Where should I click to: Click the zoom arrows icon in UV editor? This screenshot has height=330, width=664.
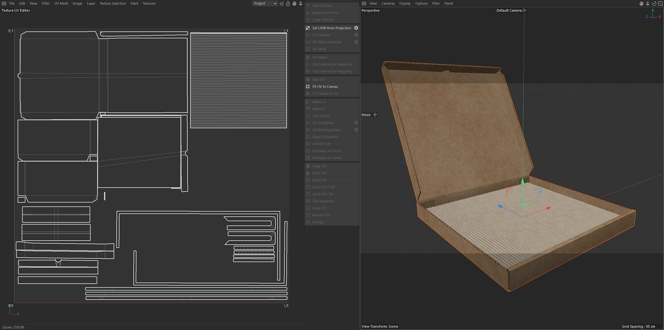click(301, 4)
